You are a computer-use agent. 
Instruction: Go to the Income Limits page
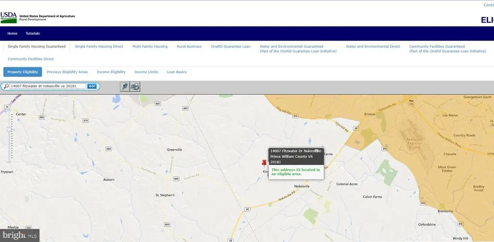(x=146, y=72)
